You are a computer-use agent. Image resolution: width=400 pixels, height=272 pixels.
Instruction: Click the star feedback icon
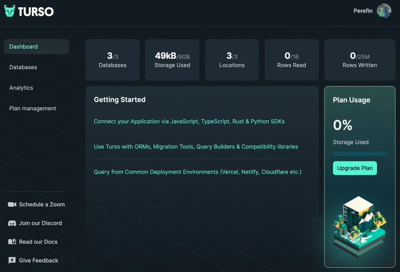coord(12,260)
